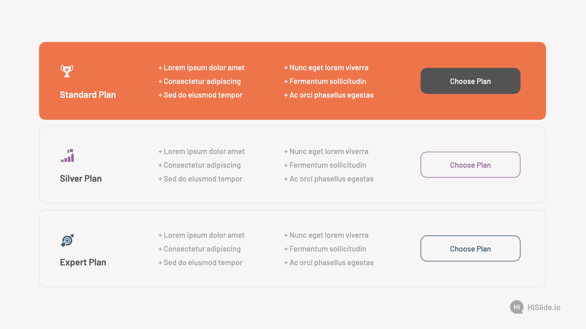
Task: Select the Silver Plan heading
Action: (81, 179)
